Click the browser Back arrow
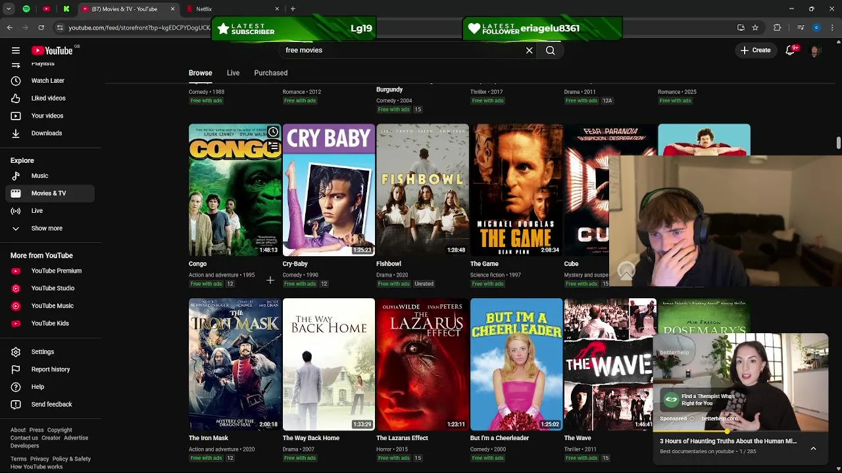Screen dimensions: 842x473 click(9, 28)
